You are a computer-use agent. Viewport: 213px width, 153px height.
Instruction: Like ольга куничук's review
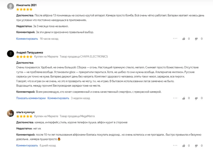[184, 146]
